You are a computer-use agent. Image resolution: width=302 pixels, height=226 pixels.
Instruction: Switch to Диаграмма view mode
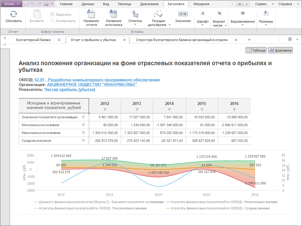point(280,50)
